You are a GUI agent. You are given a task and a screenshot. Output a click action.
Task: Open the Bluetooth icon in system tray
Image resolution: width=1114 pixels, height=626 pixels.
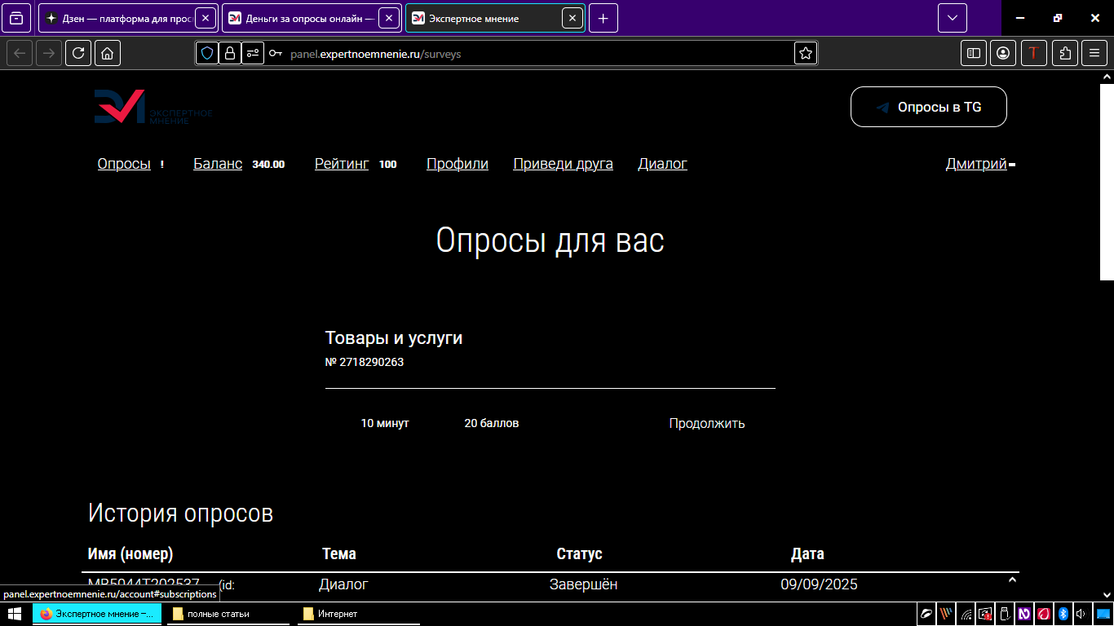pyautogui.click(x=1062, y=614)
